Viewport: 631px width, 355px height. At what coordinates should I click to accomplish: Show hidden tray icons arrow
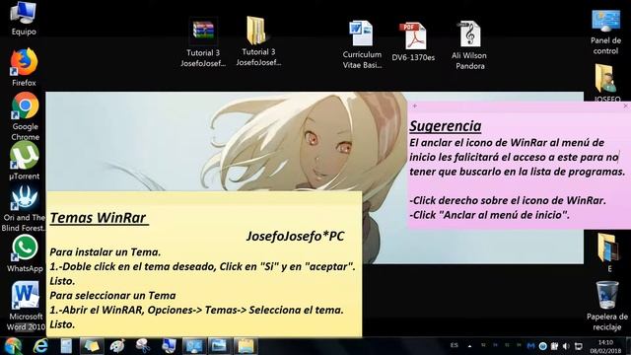(x=469, y=346)
